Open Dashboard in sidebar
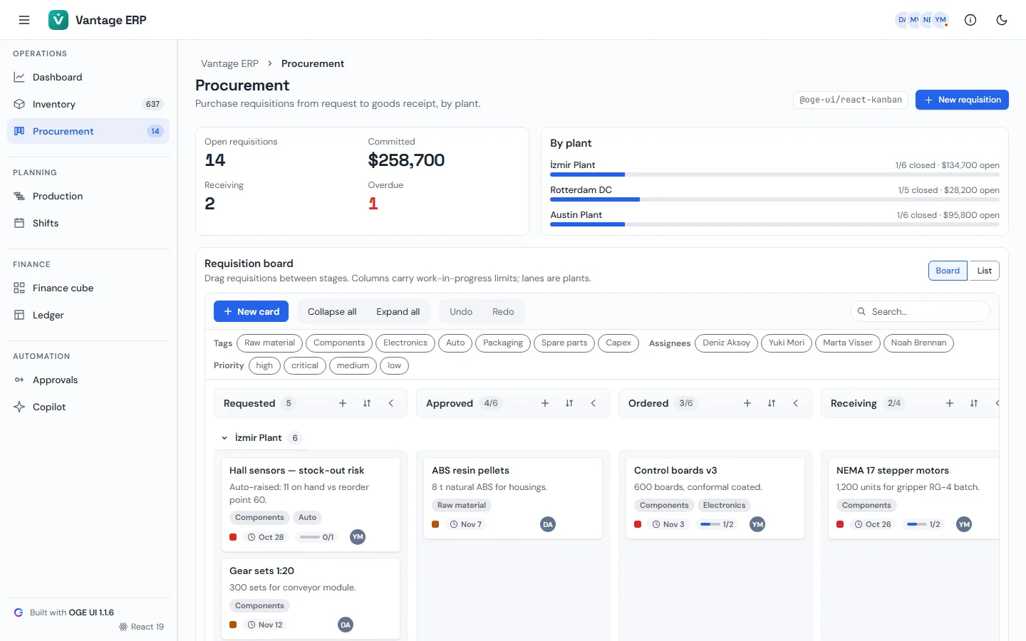This screenshot has height=641, width=1026. tap(88, 77)
